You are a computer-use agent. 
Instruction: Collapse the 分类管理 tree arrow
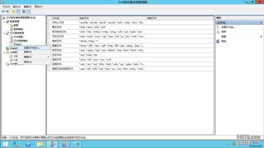[4, 52]
